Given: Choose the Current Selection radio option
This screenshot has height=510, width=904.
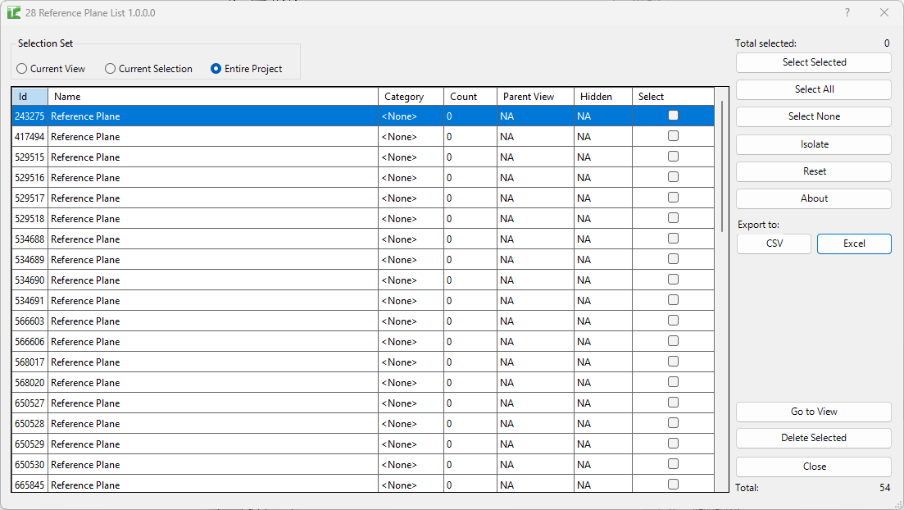Looking at the screenshot, I should 111,69.
